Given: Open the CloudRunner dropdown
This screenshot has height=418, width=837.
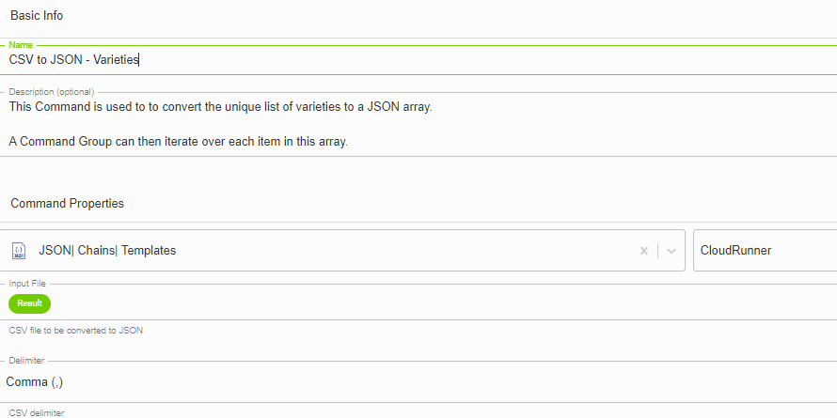Looking at the screenshot, I should pos(765,251).
